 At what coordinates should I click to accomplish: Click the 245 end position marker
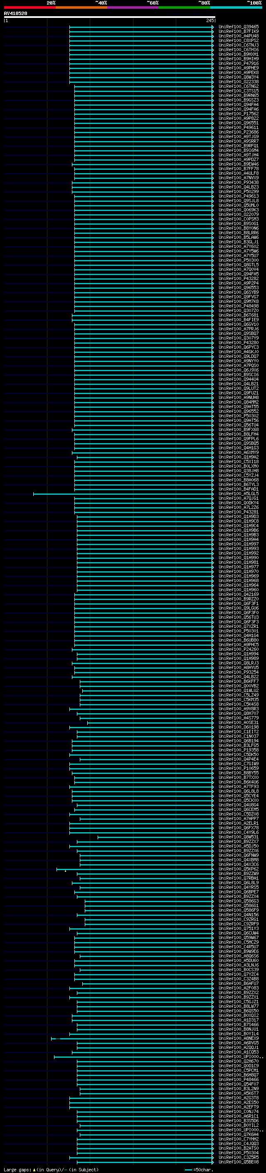(x=210, y=20)
